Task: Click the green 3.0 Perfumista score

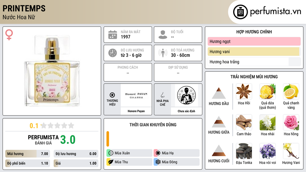Action: pyautogui.click(x=68, y=140)
